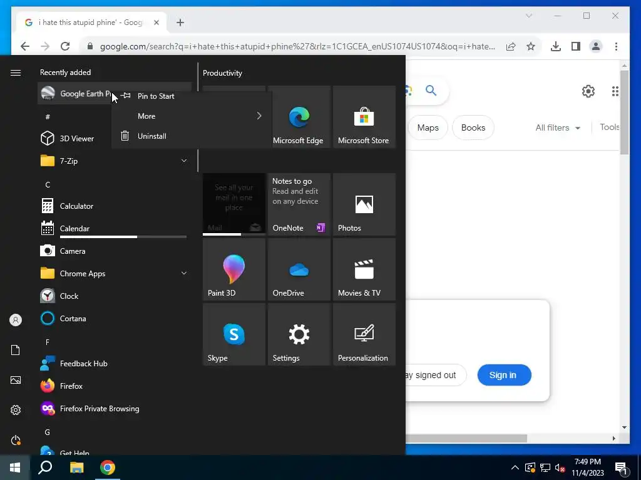Open Documents from Start sidebar
Image resolution: width=641 pixels, height=480 pixels.
(16, 350)
